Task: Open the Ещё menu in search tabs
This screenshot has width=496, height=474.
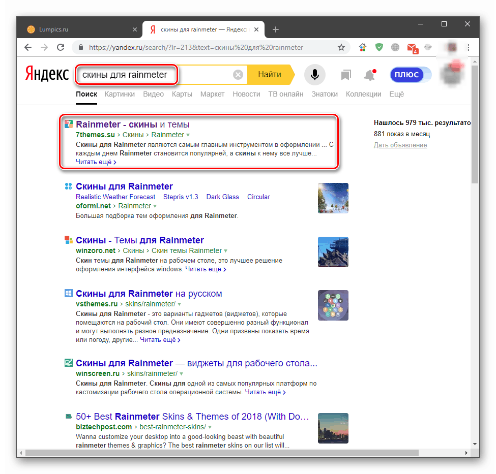Action: (x=397, y=94)
